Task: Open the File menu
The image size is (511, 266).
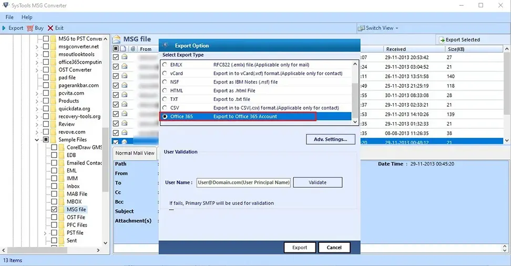Action: pos(9,17)
